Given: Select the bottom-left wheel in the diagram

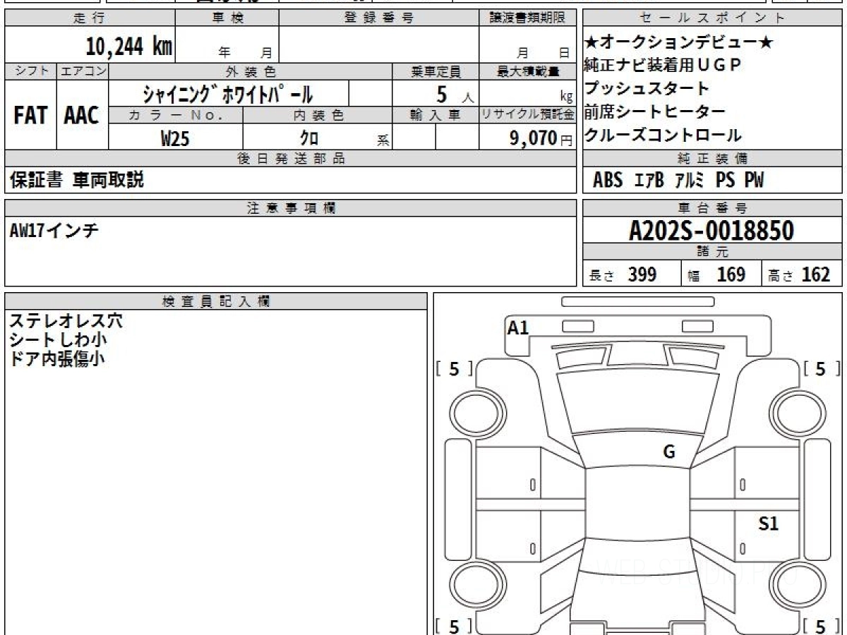Looking at the screenshot, I should 474,585.
